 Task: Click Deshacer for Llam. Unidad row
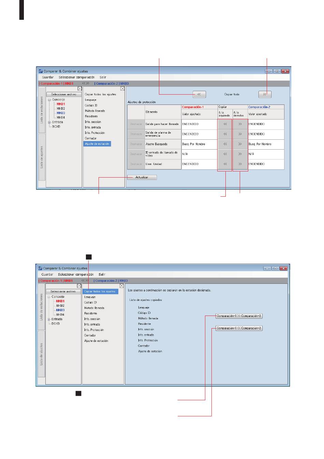[x=136, y=164]
